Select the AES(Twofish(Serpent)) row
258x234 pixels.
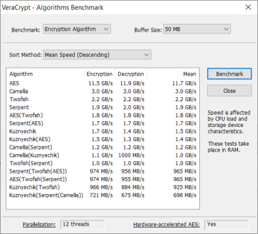(x=103, y=179)
